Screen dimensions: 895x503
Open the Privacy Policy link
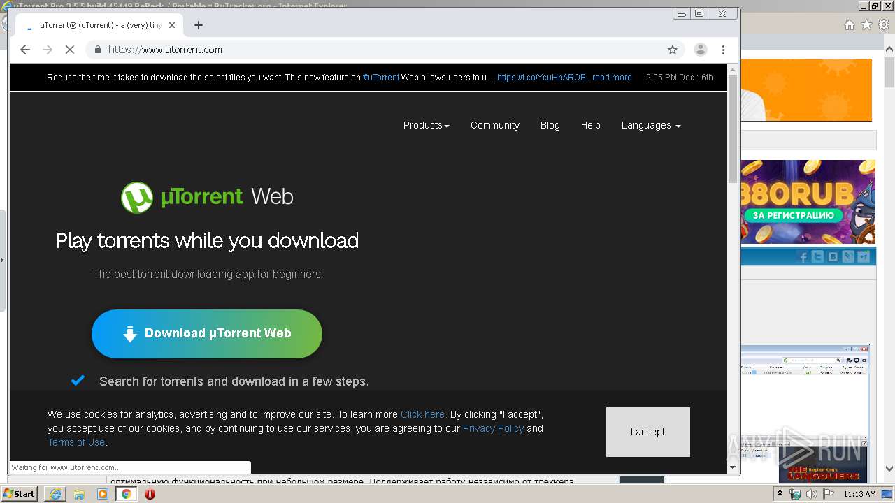[493, 428]
